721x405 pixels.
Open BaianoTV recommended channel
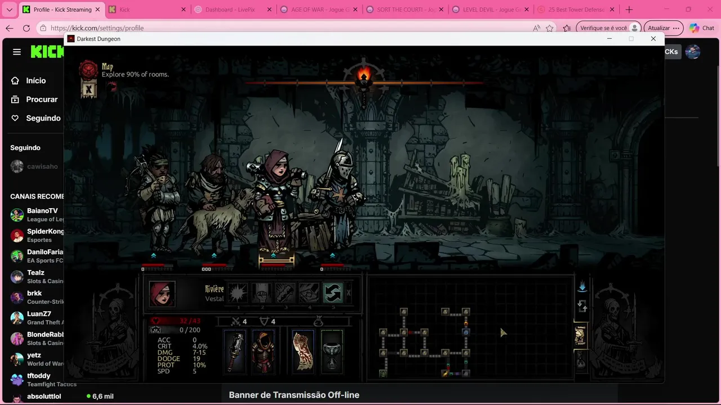tap(37, 215)
